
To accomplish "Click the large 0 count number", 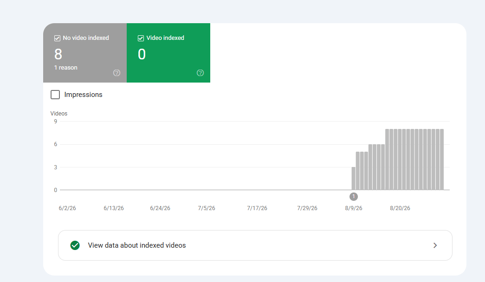I will 142,54.
